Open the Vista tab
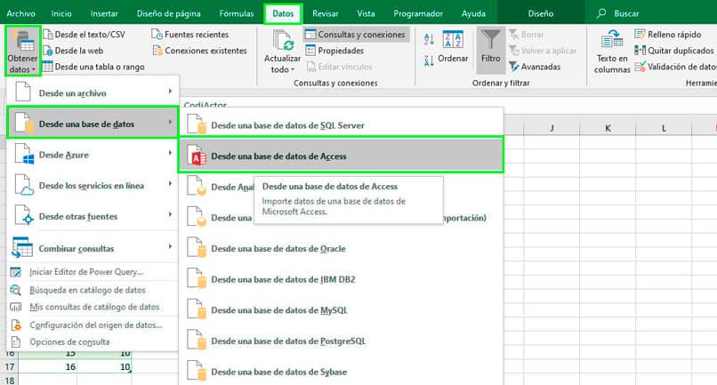The width and height of the screenshot is (717, 385). pyautogui.click(x=366, y=13)
